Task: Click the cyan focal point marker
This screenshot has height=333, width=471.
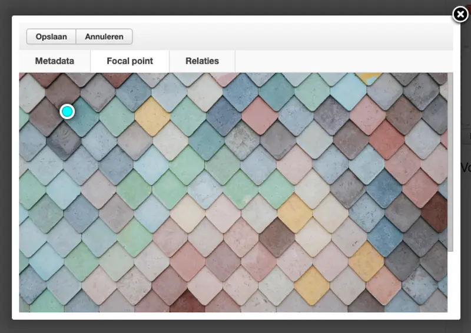Action: 67,111
